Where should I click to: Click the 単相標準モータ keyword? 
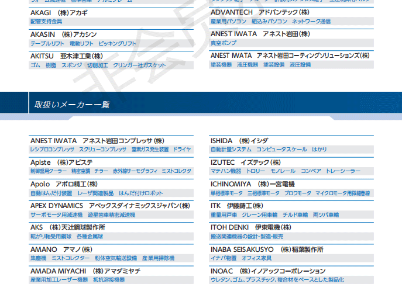click(226, 193)
